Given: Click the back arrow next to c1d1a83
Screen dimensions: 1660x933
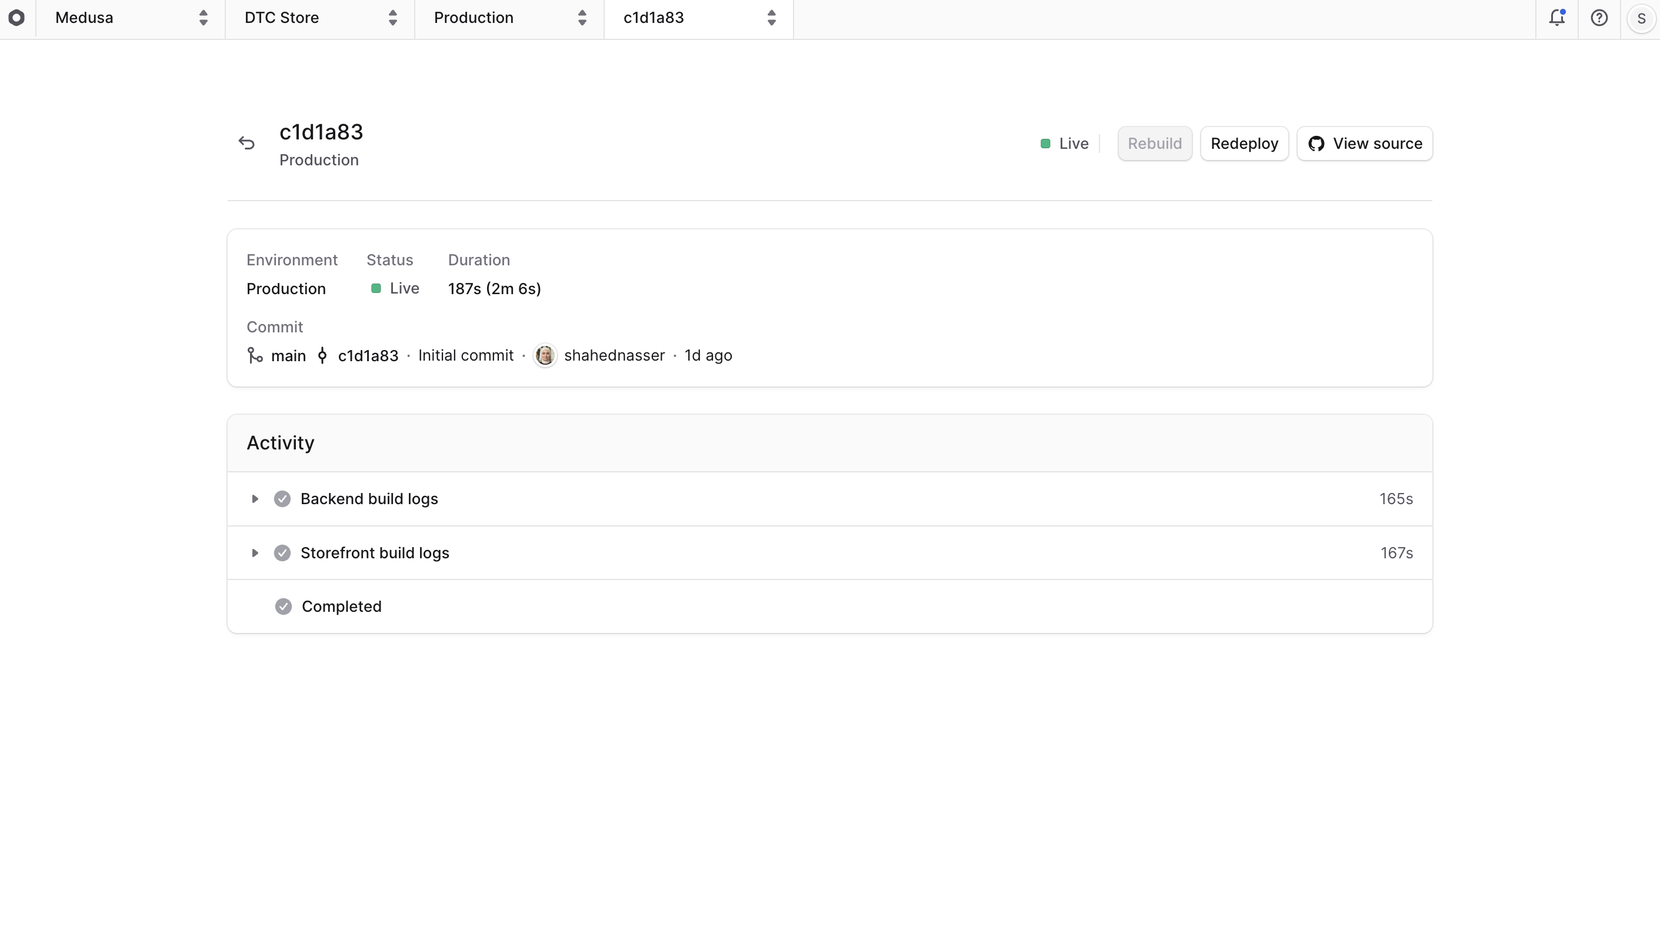Looking at the screenshot, I should click(x=247, y=142).
